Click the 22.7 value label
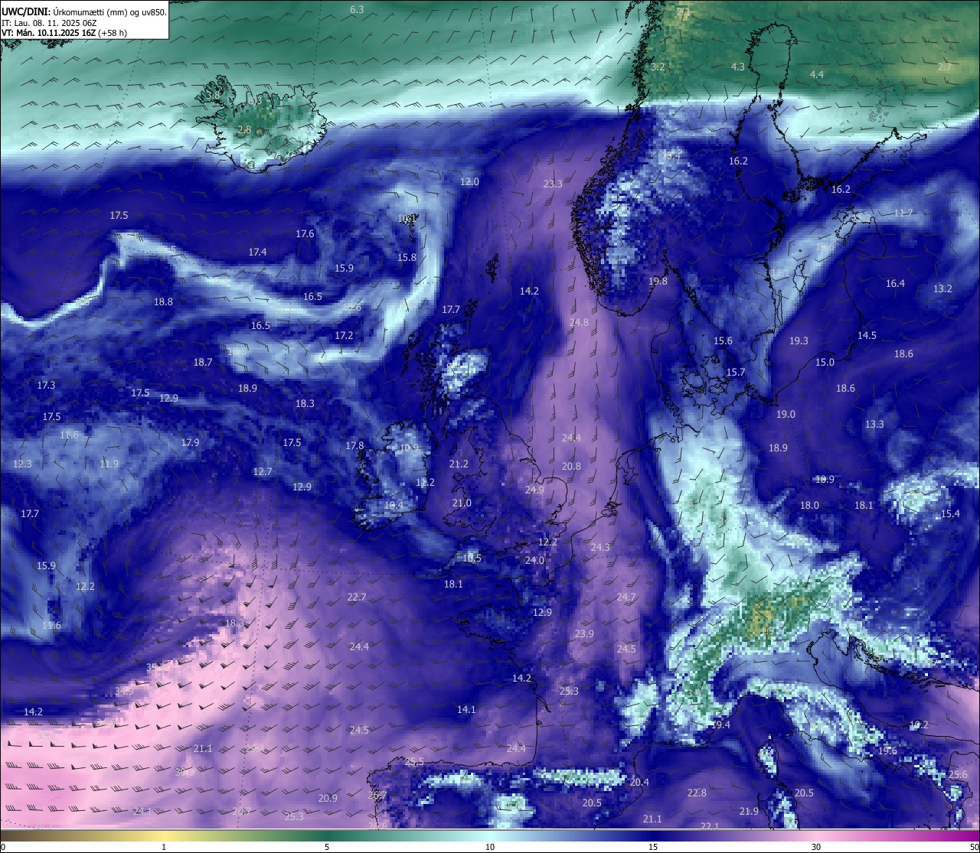 pyautogui.click(x=356, y=597)
